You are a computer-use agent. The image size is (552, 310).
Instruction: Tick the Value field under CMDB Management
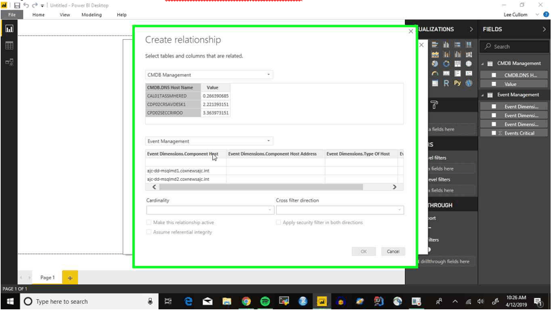(494, 84)
